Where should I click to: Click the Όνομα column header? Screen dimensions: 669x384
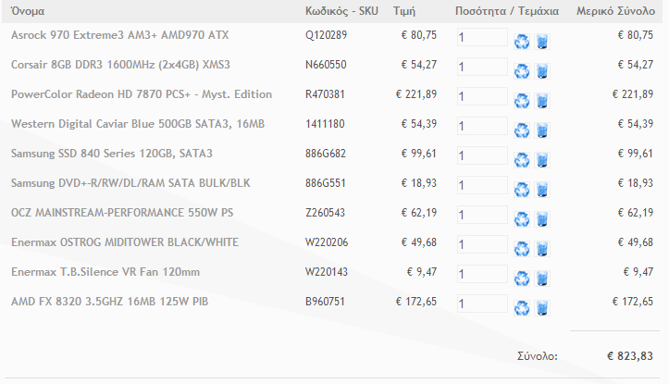coord(28,11)
